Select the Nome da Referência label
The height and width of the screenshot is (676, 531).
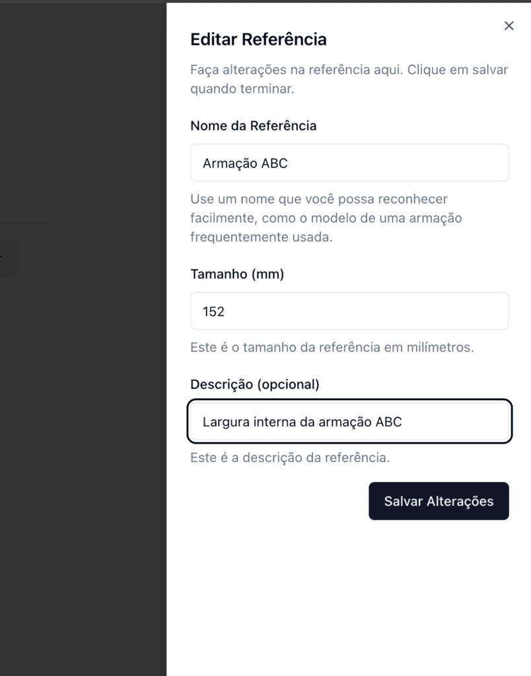tap(253, 125)
